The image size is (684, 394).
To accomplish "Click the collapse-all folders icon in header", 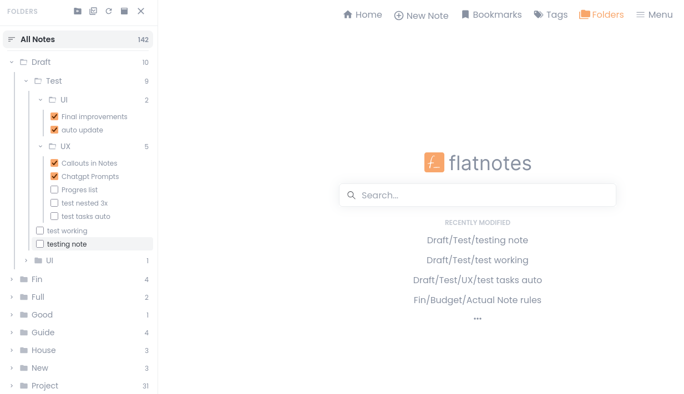I will click(78, 11).
